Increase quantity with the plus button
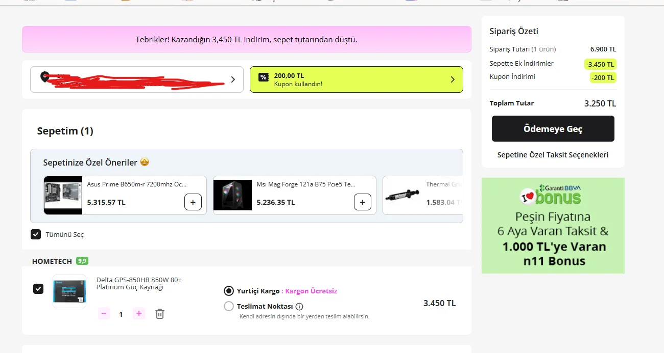 (139, 314)
